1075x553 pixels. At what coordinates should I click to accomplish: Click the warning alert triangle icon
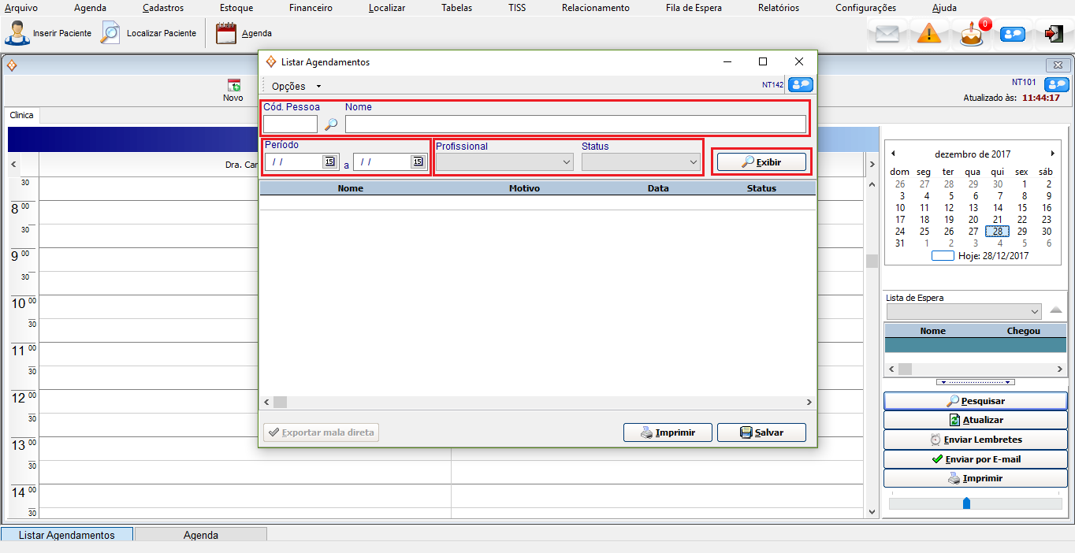(929, 34)
